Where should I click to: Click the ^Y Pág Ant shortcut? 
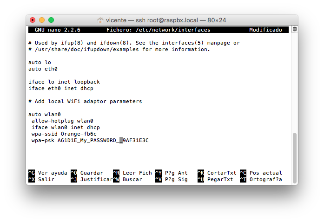point(172,173)
